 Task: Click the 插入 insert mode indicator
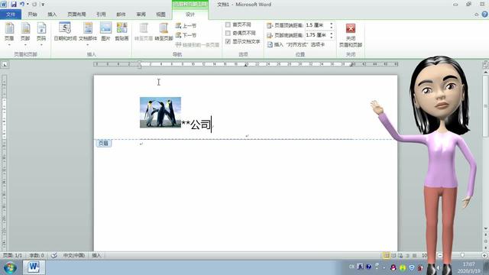96,255
